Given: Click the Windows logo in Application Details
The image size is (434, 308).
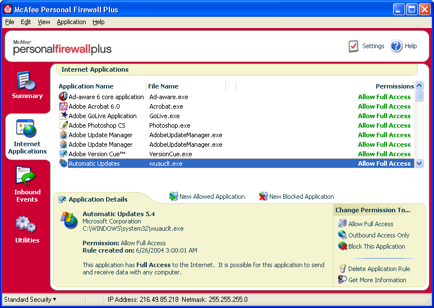Looking at the screenshot, I should tap(69, 220).
